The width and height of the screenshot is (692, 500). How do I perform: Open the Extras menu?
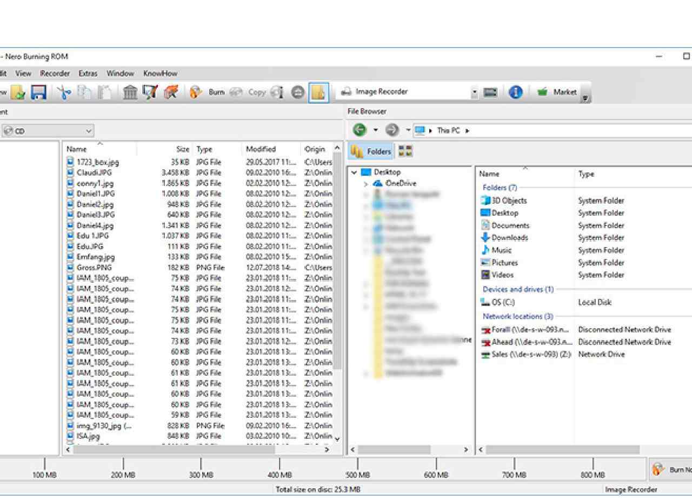click(x=88, y=74)
